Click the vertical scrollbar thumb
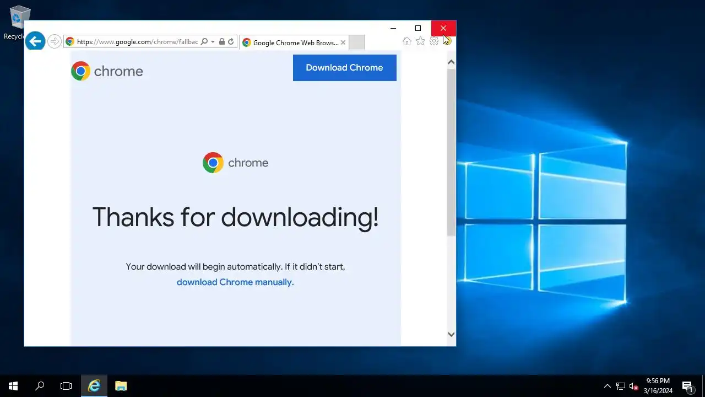This screenshot has height=397, width=705. point(451,152)
